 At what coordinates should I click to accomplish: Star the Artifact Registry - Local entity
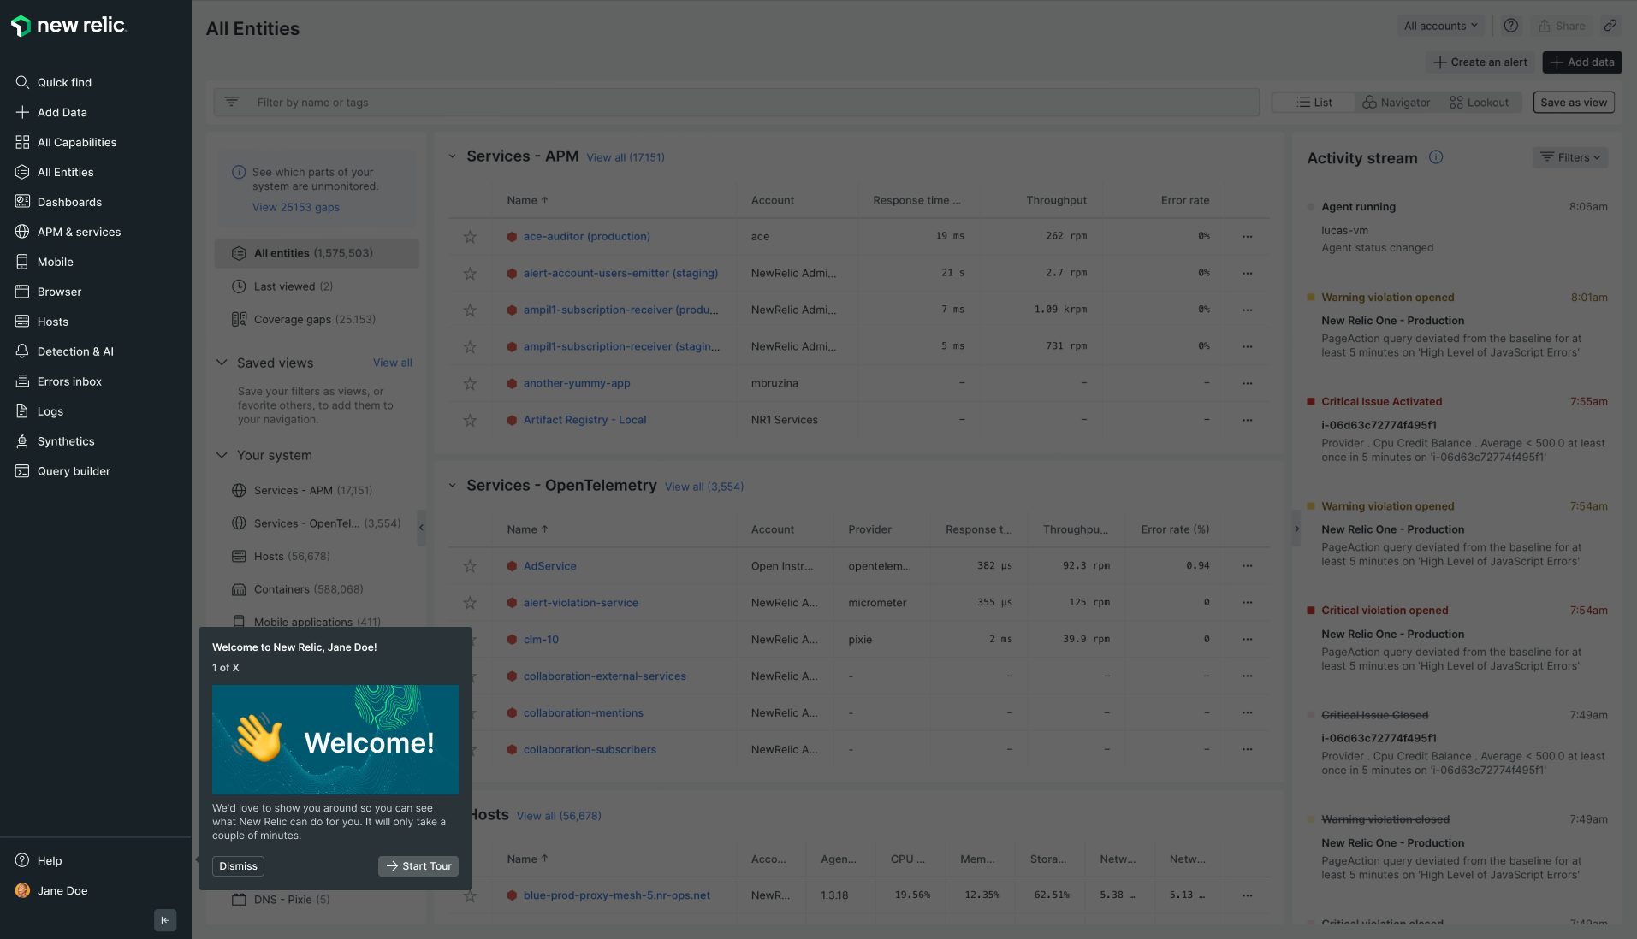(x=470, y=421)
